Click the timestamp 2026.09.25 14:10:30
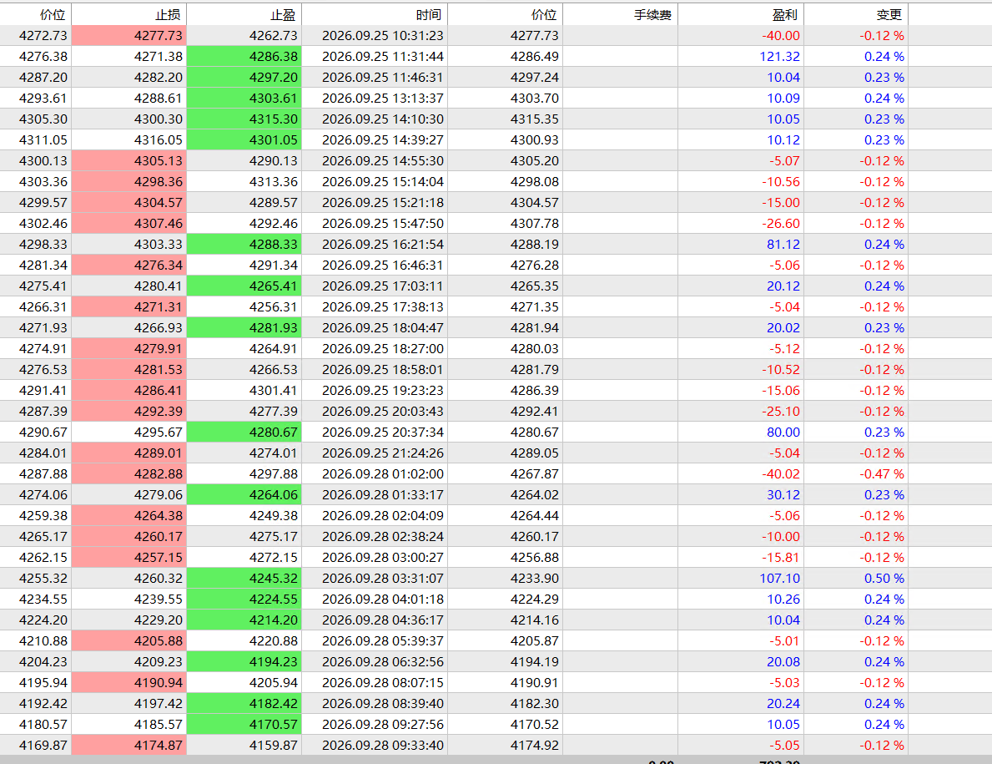This screenshot has height=764, width=992. pyautogui.click(x=383, y=119)
